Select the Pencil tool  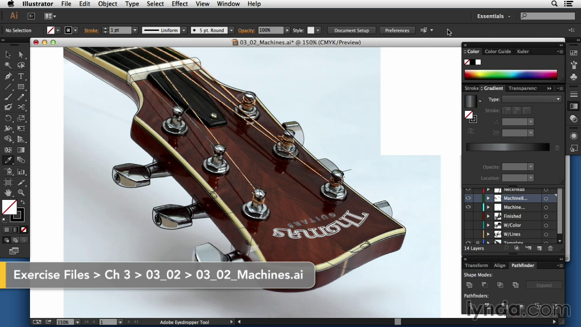click(21, 97)
